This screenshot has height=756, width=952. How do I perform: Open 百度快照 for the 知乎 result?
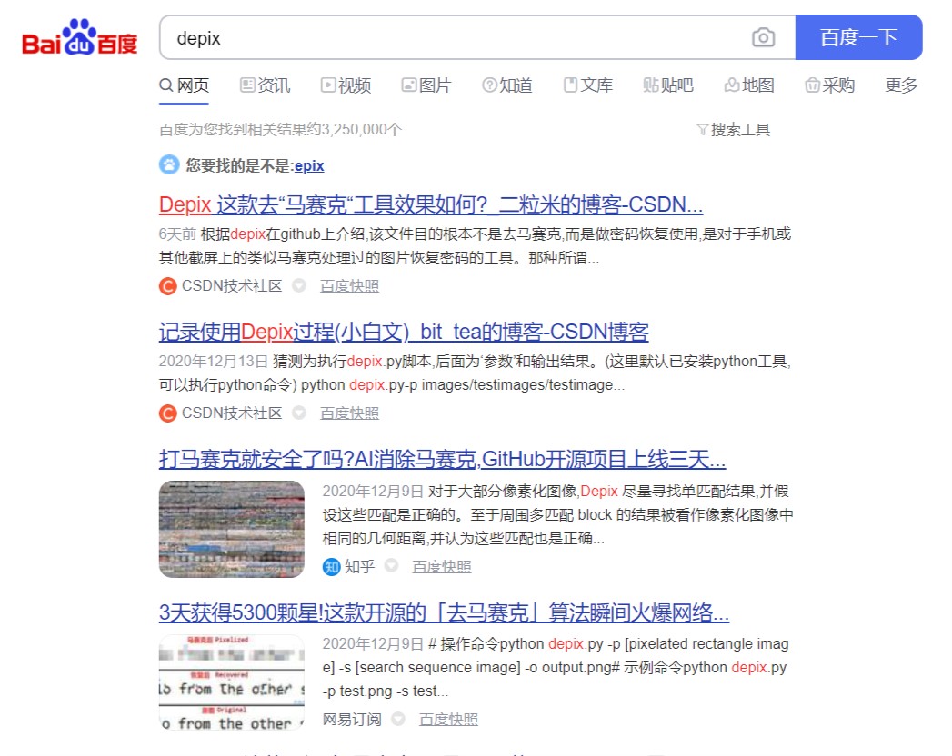(441, 567)
